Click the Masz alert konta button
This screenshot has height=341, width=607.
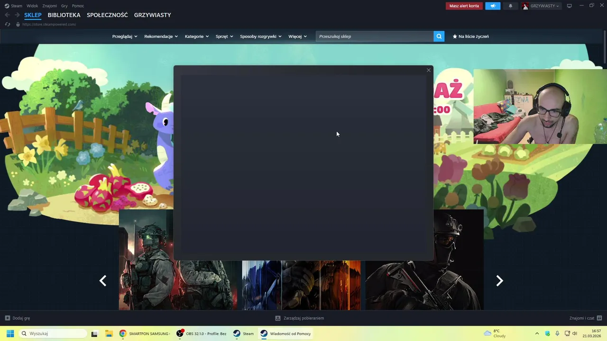[x=464, y=6]
